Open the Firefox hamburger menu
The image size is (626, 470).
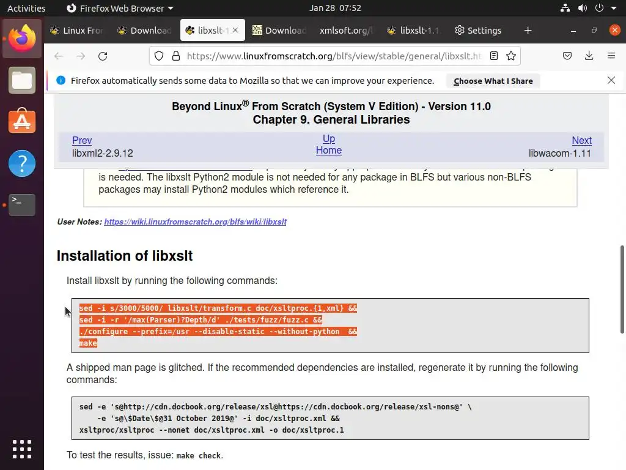[x=611, y=56]
